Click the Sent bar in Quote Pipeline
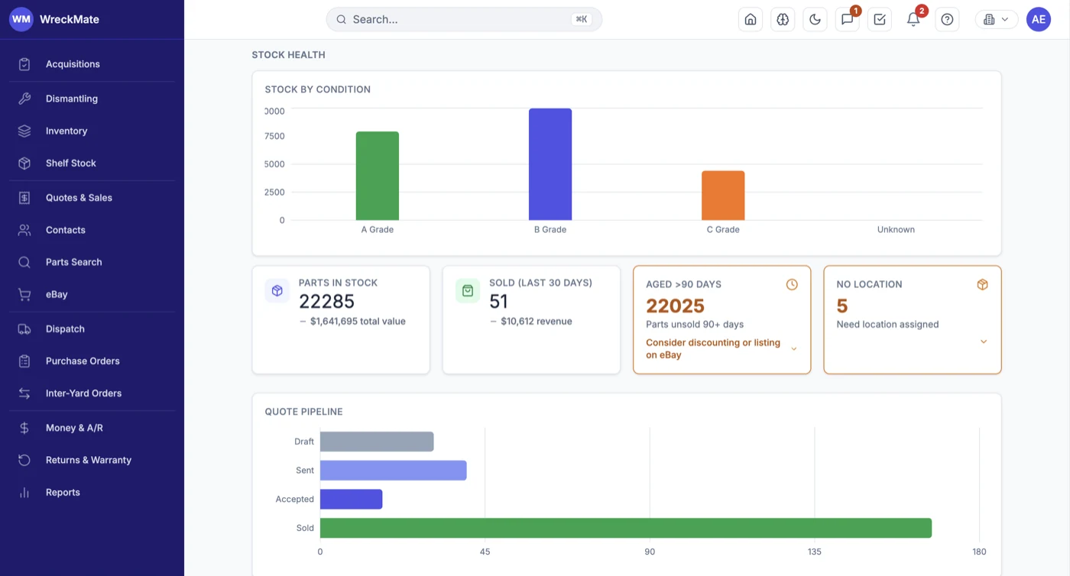Screen dimensions: 1070x576 [393, 470]
